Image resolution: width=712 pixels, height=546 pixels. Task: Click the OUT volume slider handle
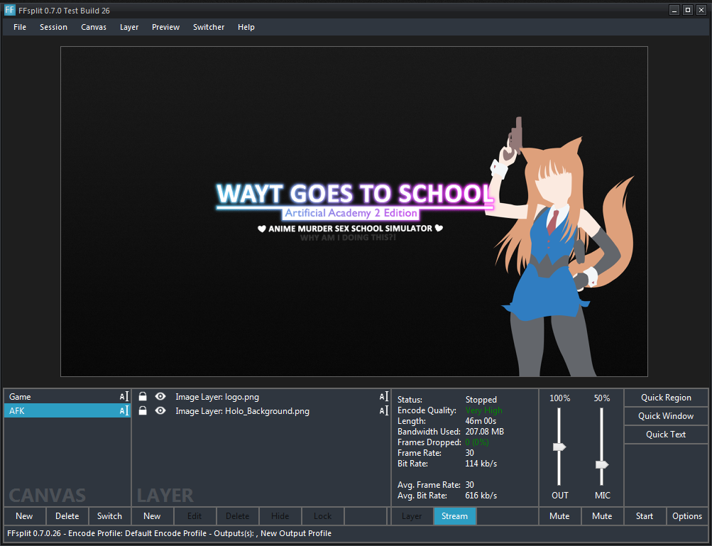coord(559,447)
